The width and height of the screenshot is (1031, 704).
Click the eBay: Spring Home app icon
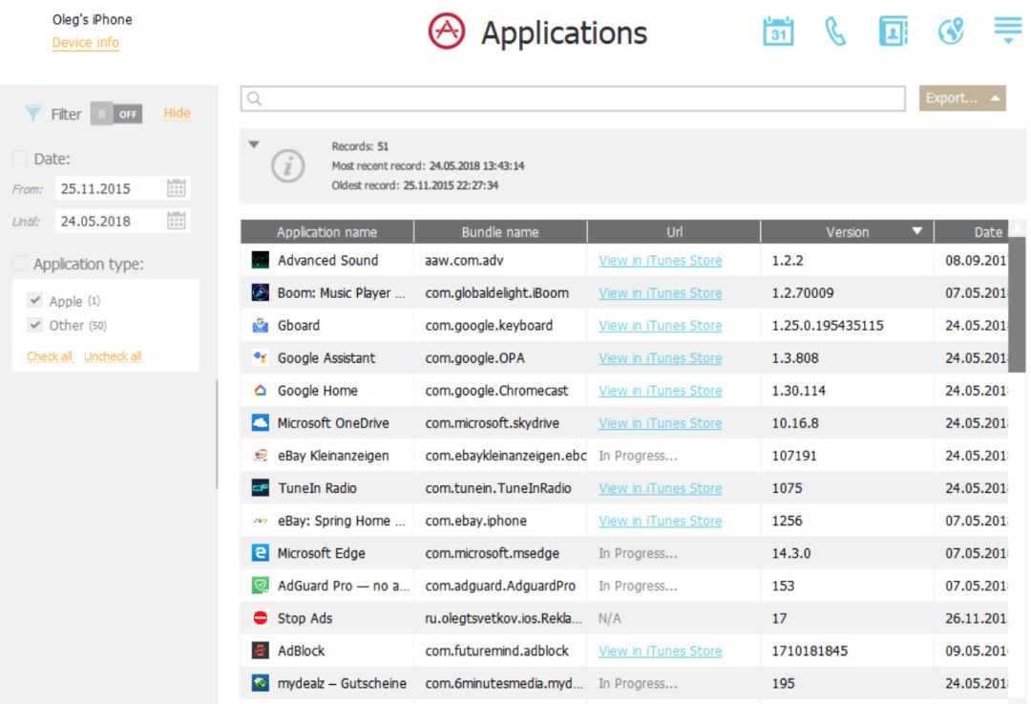click(x=261, y=521)
